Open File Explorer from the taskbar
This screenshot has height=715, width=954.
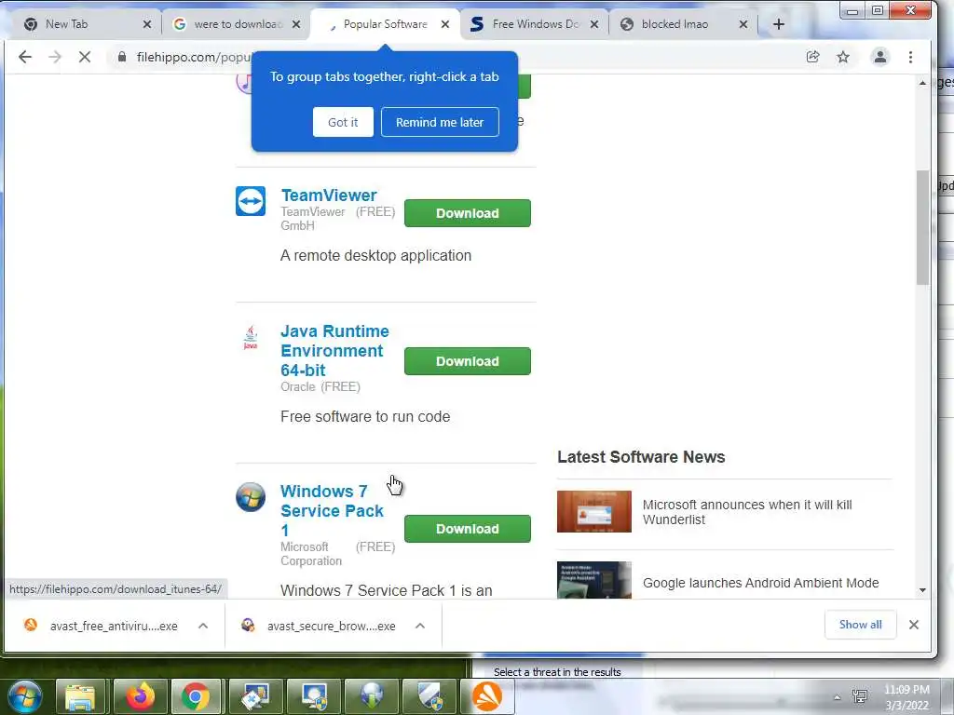point(80,696)
